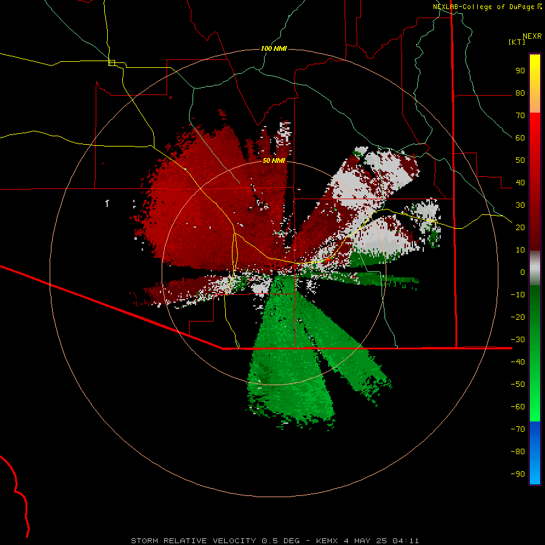Click the -50 value on velocity scale
This screenshot has height=545, width=545.
point(518,385)
